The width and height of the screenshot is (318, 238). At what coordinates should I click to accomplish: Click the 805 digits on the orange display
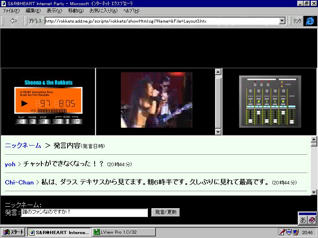(67, 104)
